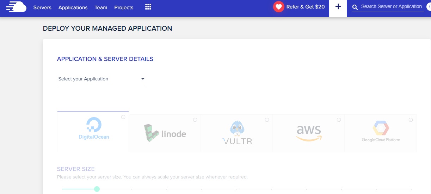Open the Applications menu
This screenshot has width=431, height=194.
point(73,7)
